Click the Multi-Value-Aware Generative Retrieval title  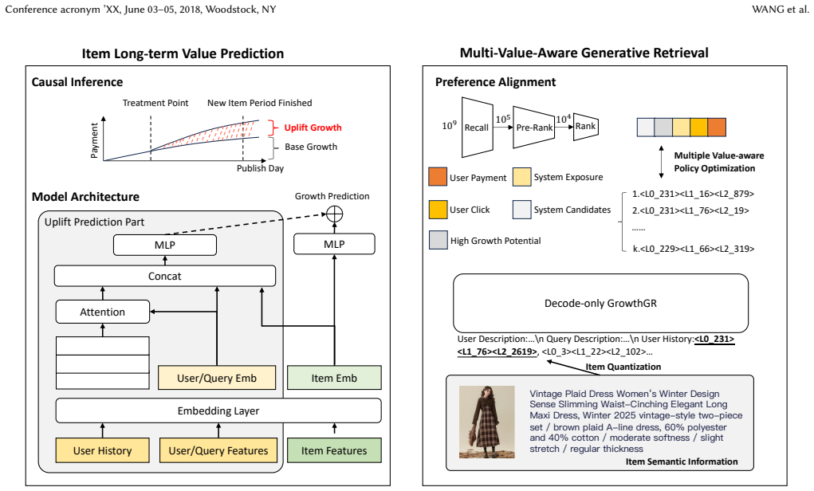[x=584, y=53]
